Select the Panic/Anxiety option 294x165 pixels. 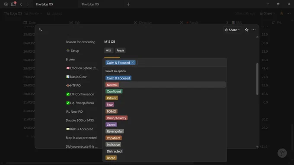click(x=116, y=118)
